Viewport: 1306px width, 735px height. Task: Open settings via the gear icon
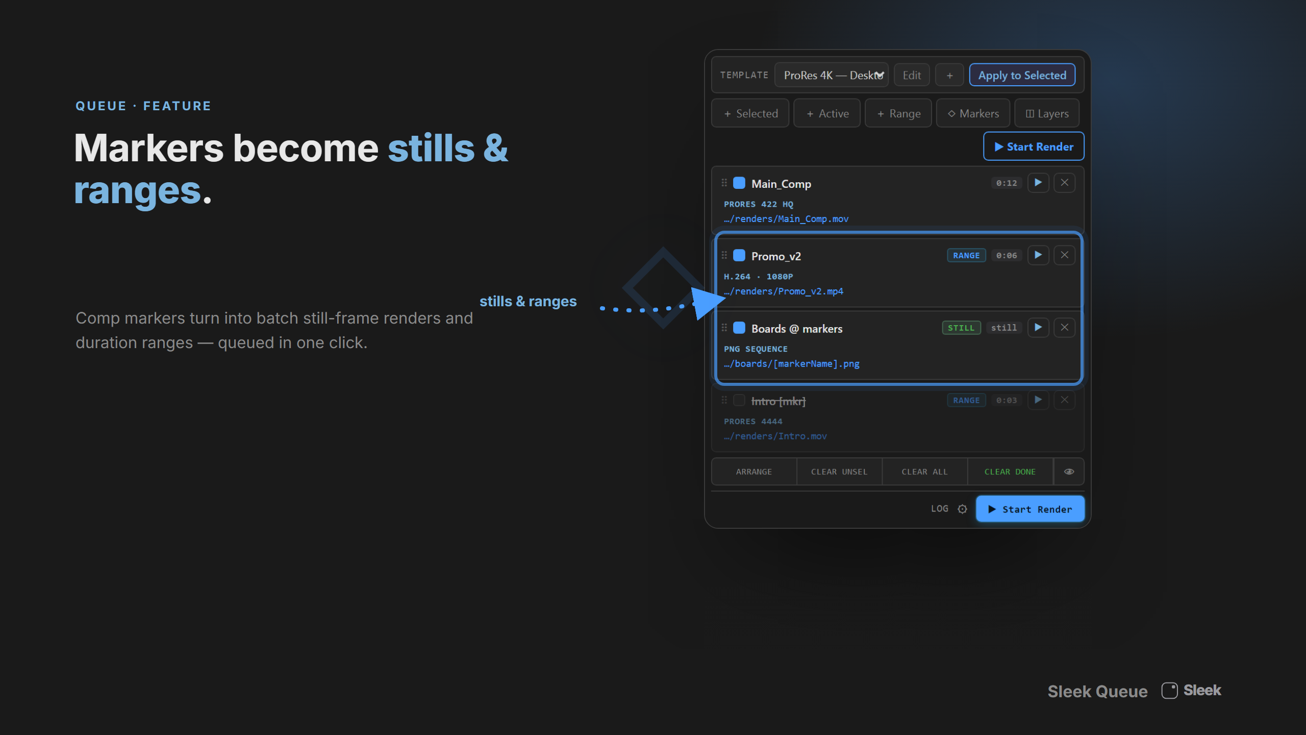tap(962, 509)
